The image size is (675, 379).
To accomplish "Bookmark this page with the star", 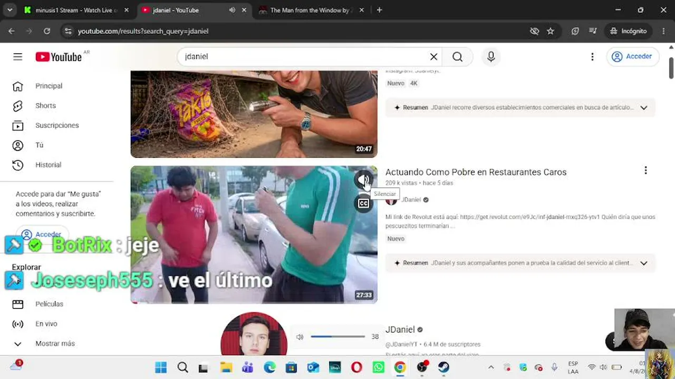I will click(x=551, y=31).
